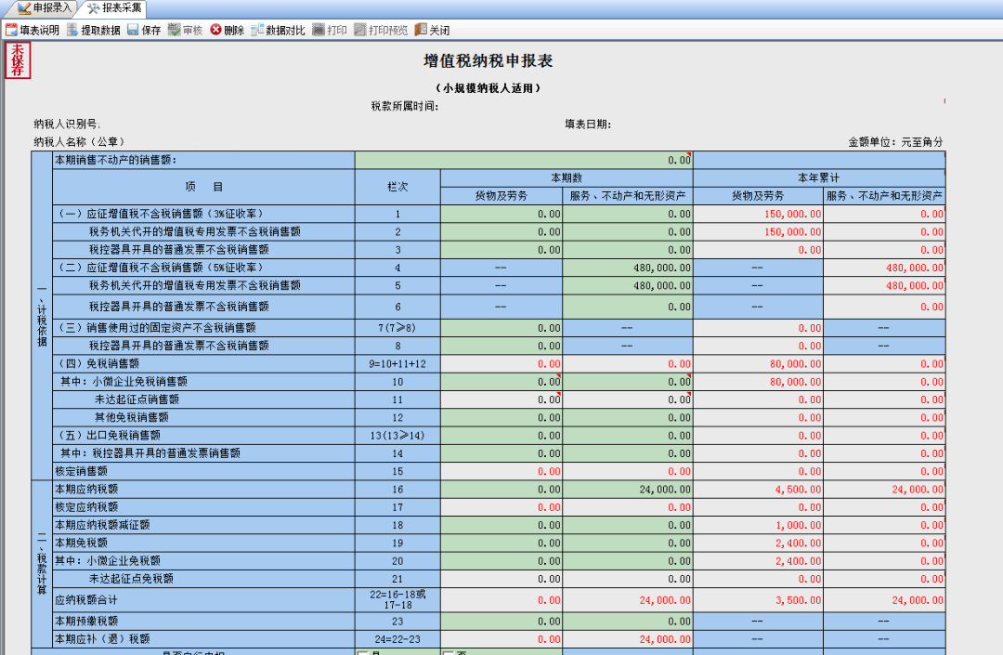Click the 关闭 close button on toolbar
Viewport: 1003px width, 655px height.
pos(431,28)
